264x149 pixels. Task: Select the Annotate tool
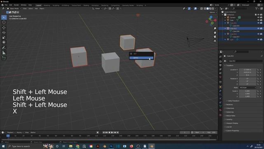click(4, 48)
